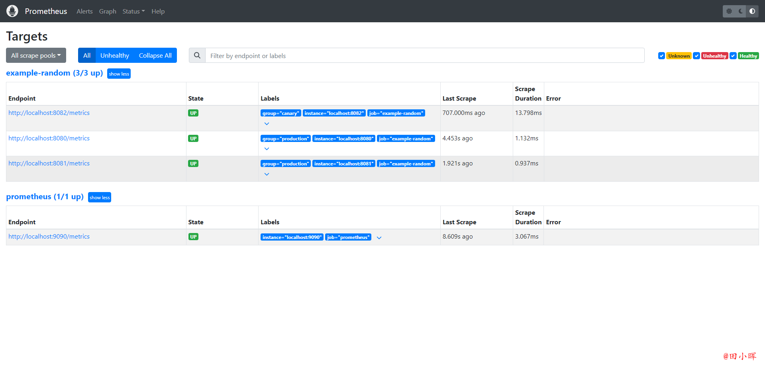Click the yellow Unknown filter badge
This screenshot has height=369, width=765.
coord(679,56)
